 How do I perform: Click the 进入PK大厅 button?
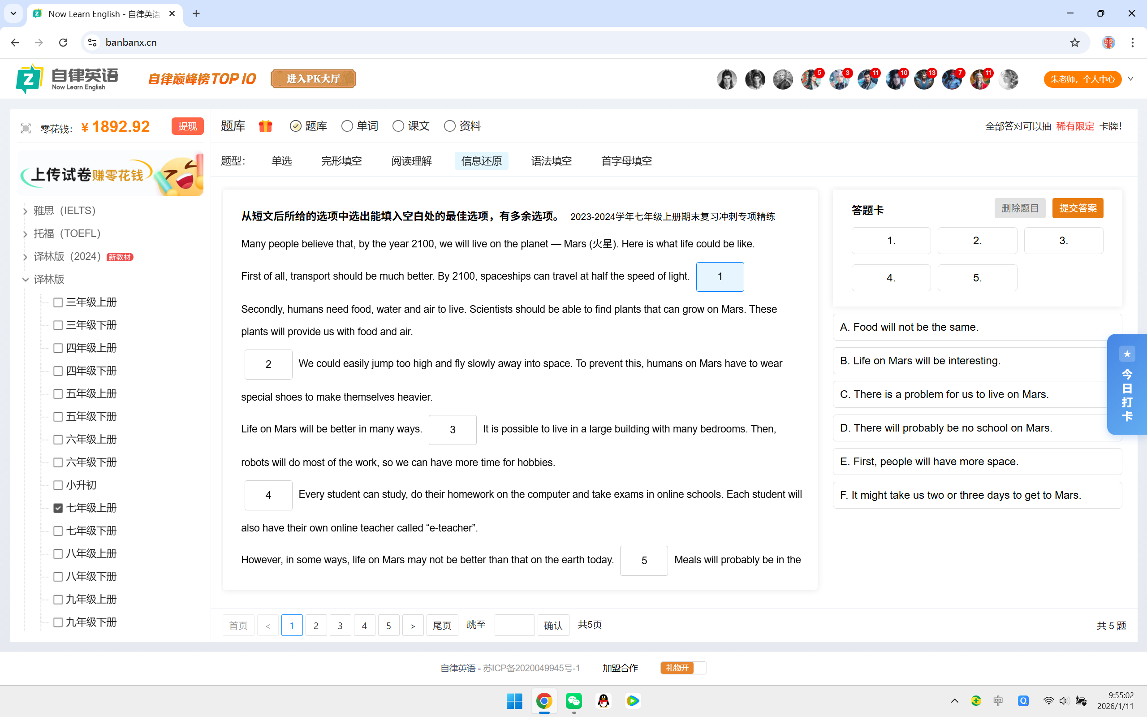pyautogui.click(x=313, y=79)
